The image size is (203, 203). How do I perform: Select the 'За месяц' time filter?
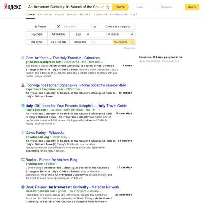(80, 42)
